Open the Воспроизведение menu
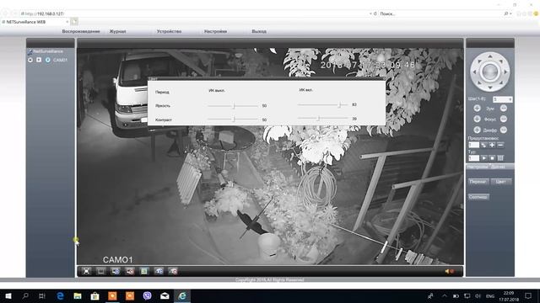Image resolution: width=540 pixels, height=303 pixels. [81, 31]
